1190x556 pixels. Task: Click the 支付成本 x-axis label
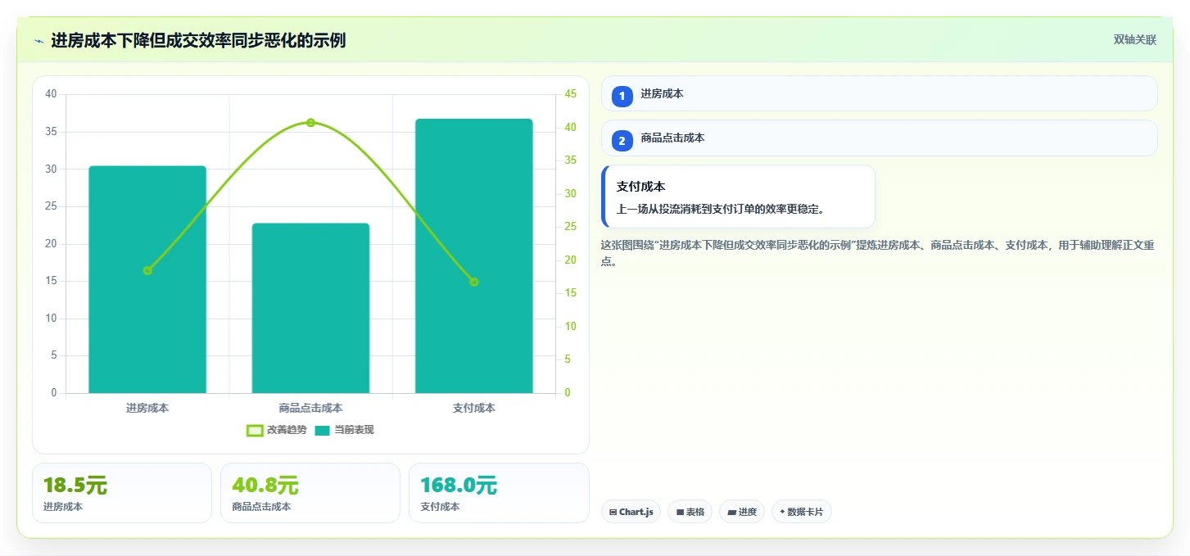[474, 408]
